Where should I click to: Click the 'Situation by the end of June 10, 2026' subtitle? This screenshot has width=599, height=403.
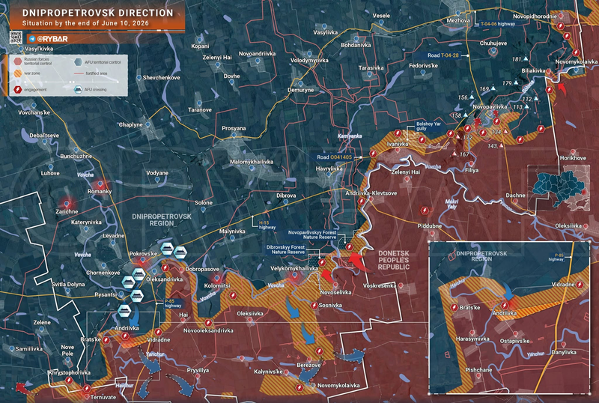(85, 23)
